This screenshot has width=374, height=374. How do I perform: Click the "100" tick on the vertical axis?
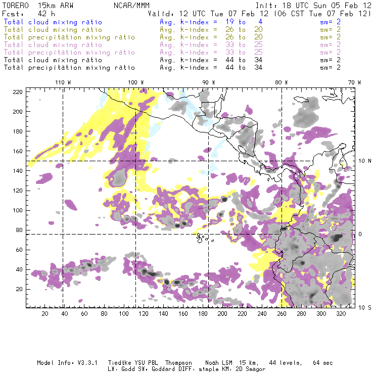18,210
